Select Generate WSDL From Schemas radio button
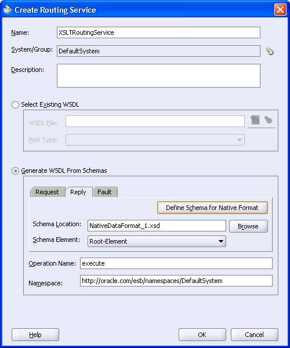 [x=15, y=171]
